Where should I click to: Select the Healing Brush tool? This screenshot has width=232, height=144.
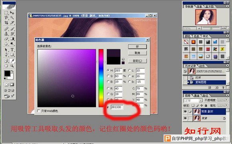(6, 29)
